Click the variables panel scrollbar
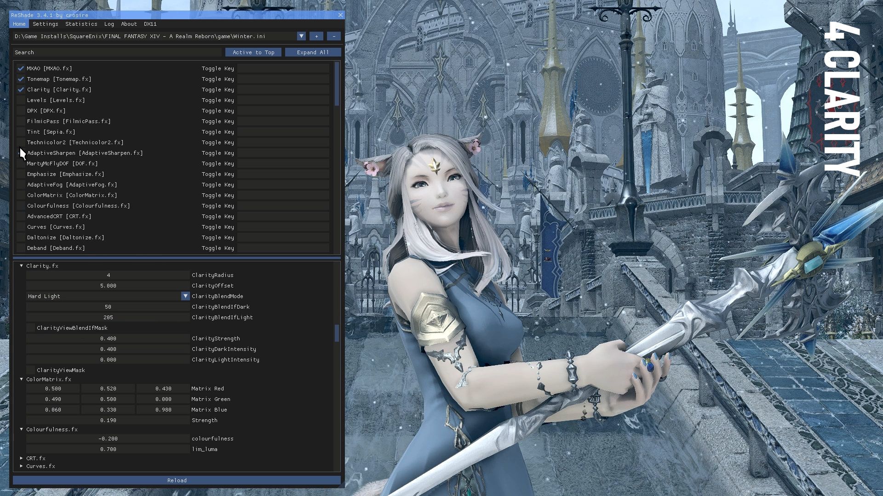883x496 pixels. click(337, 333)
